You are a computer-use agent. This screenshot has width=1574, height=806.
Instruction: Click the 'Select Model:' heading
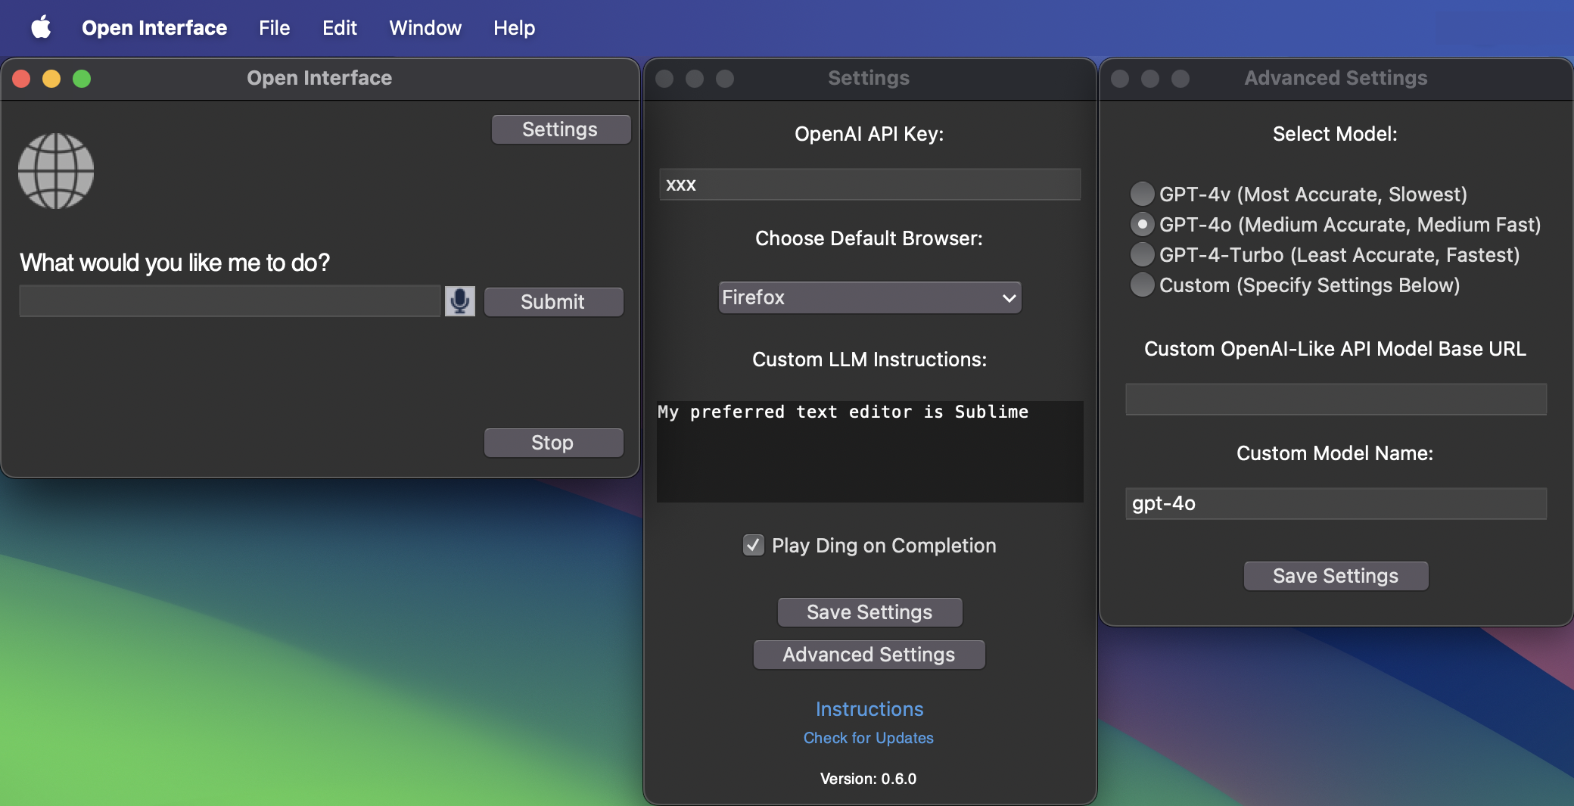click(1335, 134)
